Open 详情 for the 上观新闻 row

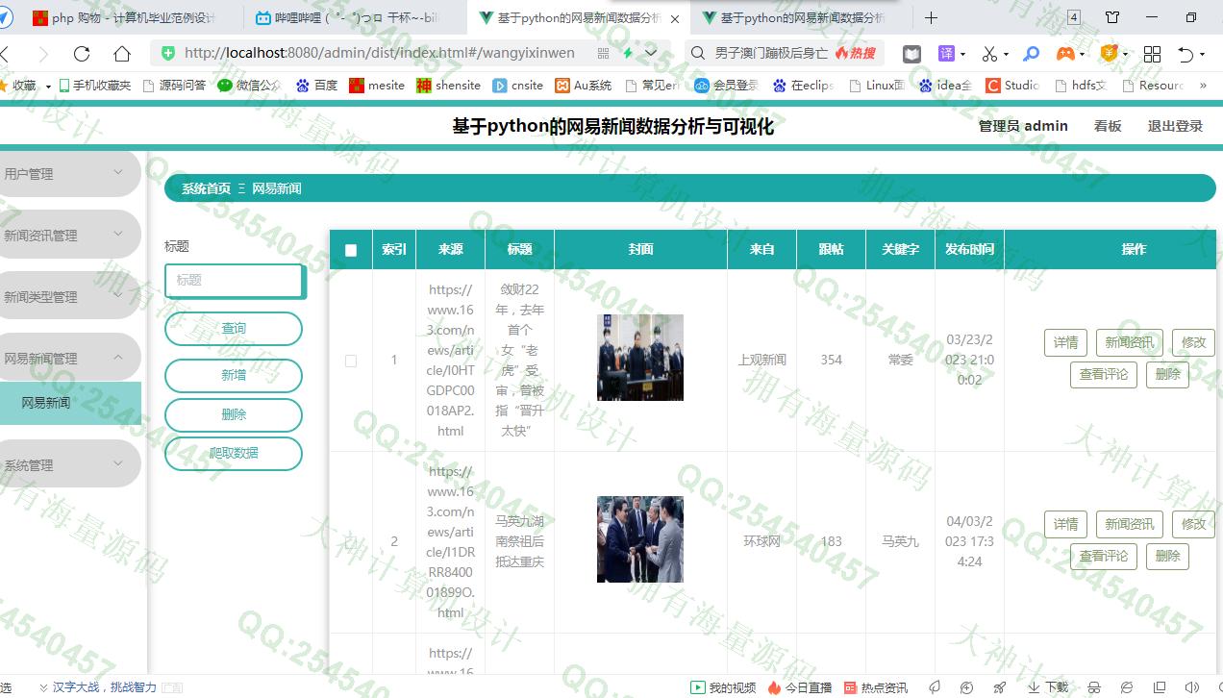pos(1065,342)
